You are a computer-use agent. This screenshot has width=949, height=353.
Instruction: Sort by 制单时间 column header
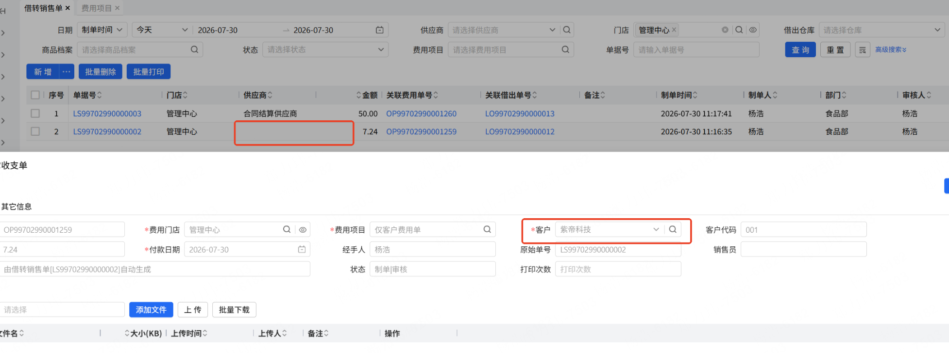[x=695, y=95]
